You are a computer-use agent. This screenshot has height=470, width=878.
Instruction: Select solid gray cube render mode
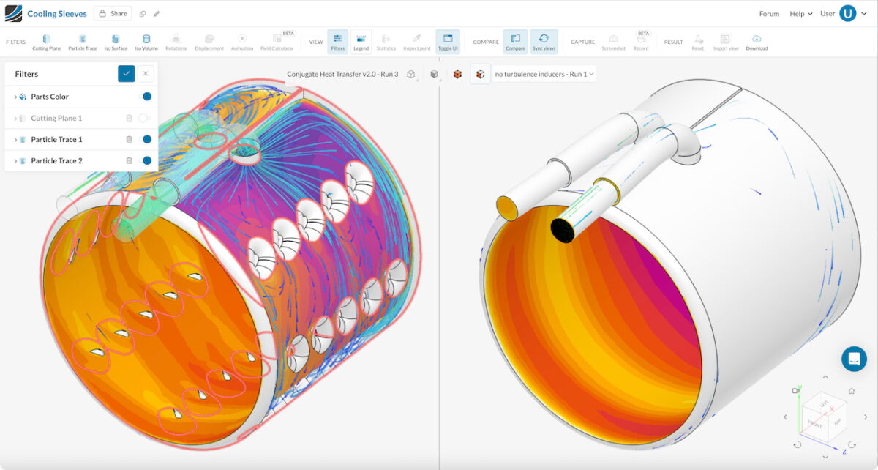tap(435, 74)
